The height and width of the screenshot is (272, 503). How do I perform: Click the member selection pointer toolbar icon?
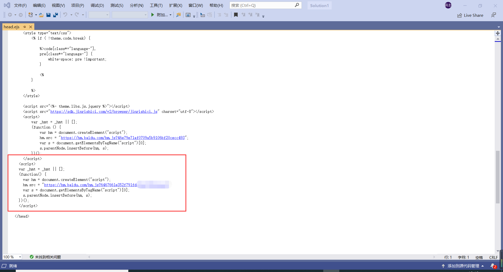[x=203, y=15]
